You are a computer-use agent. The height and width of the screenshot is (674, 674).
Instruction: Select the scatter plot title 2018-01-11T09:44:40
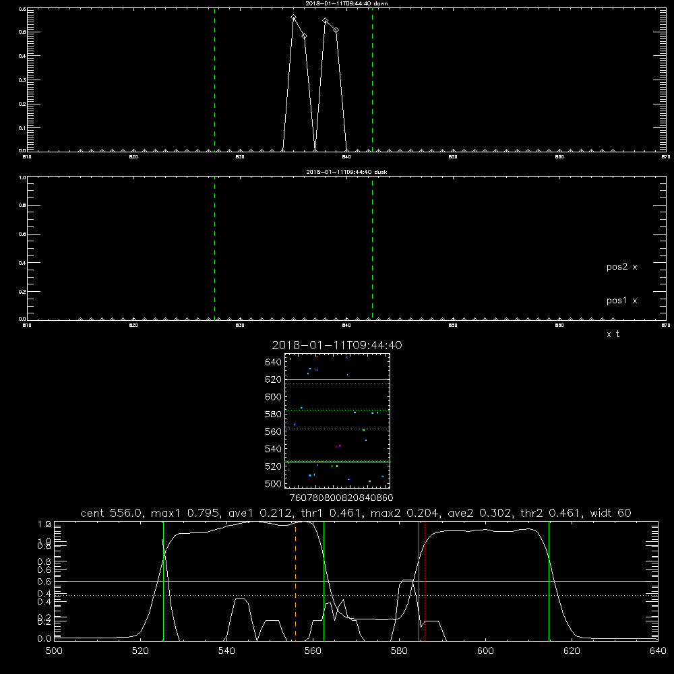tap(337, 345)
